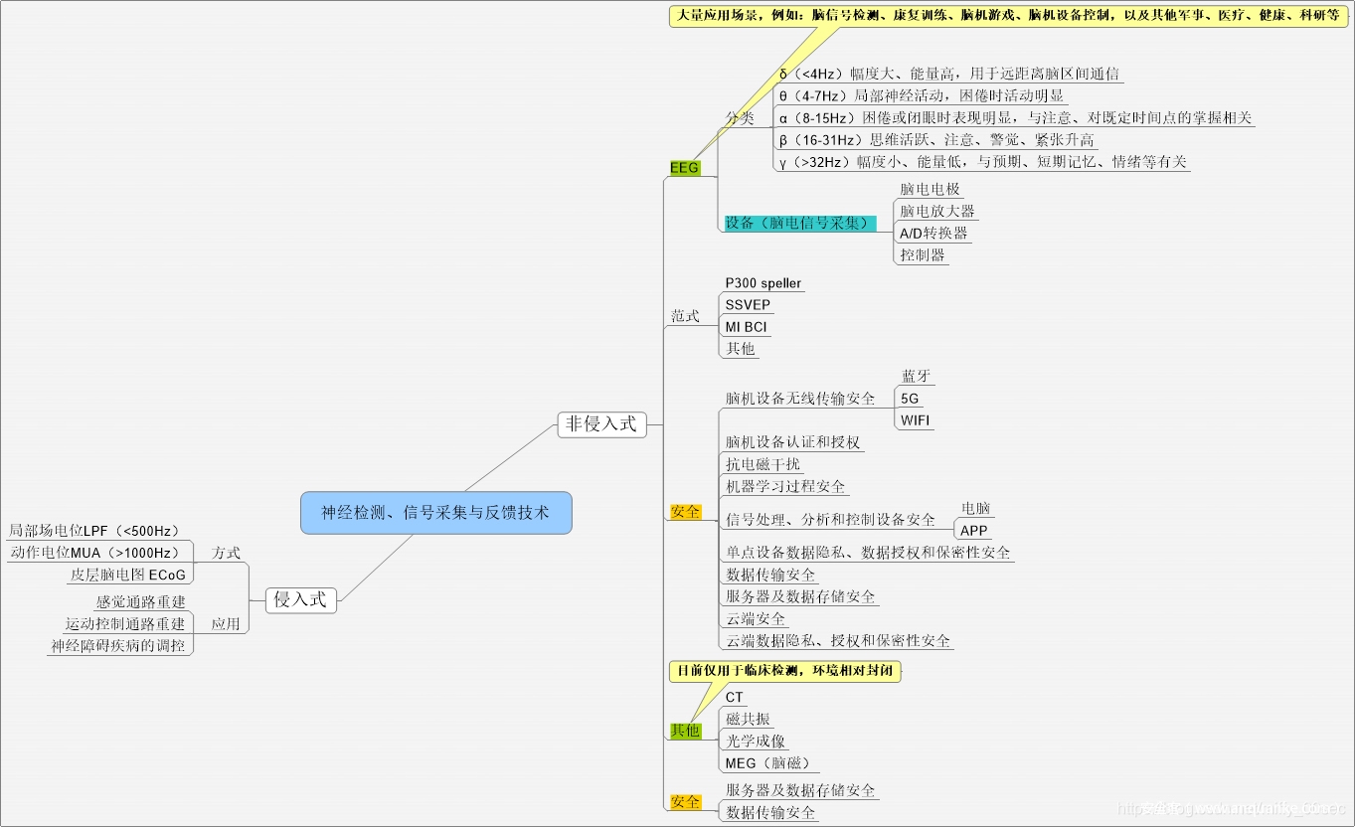Select the cyan 设备（脑电信号采集）node
Screen dimensions: 1355x827
[796, 224]
